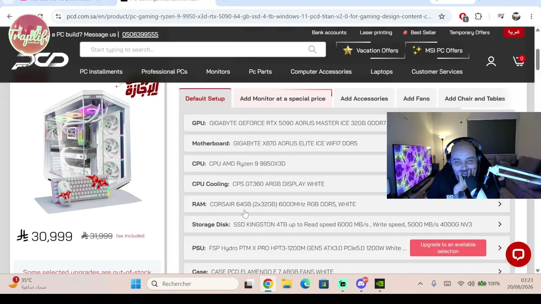Open the Computer Accessories menu
Viewport: 541px width, 304px height.
[x=321, y=71]
